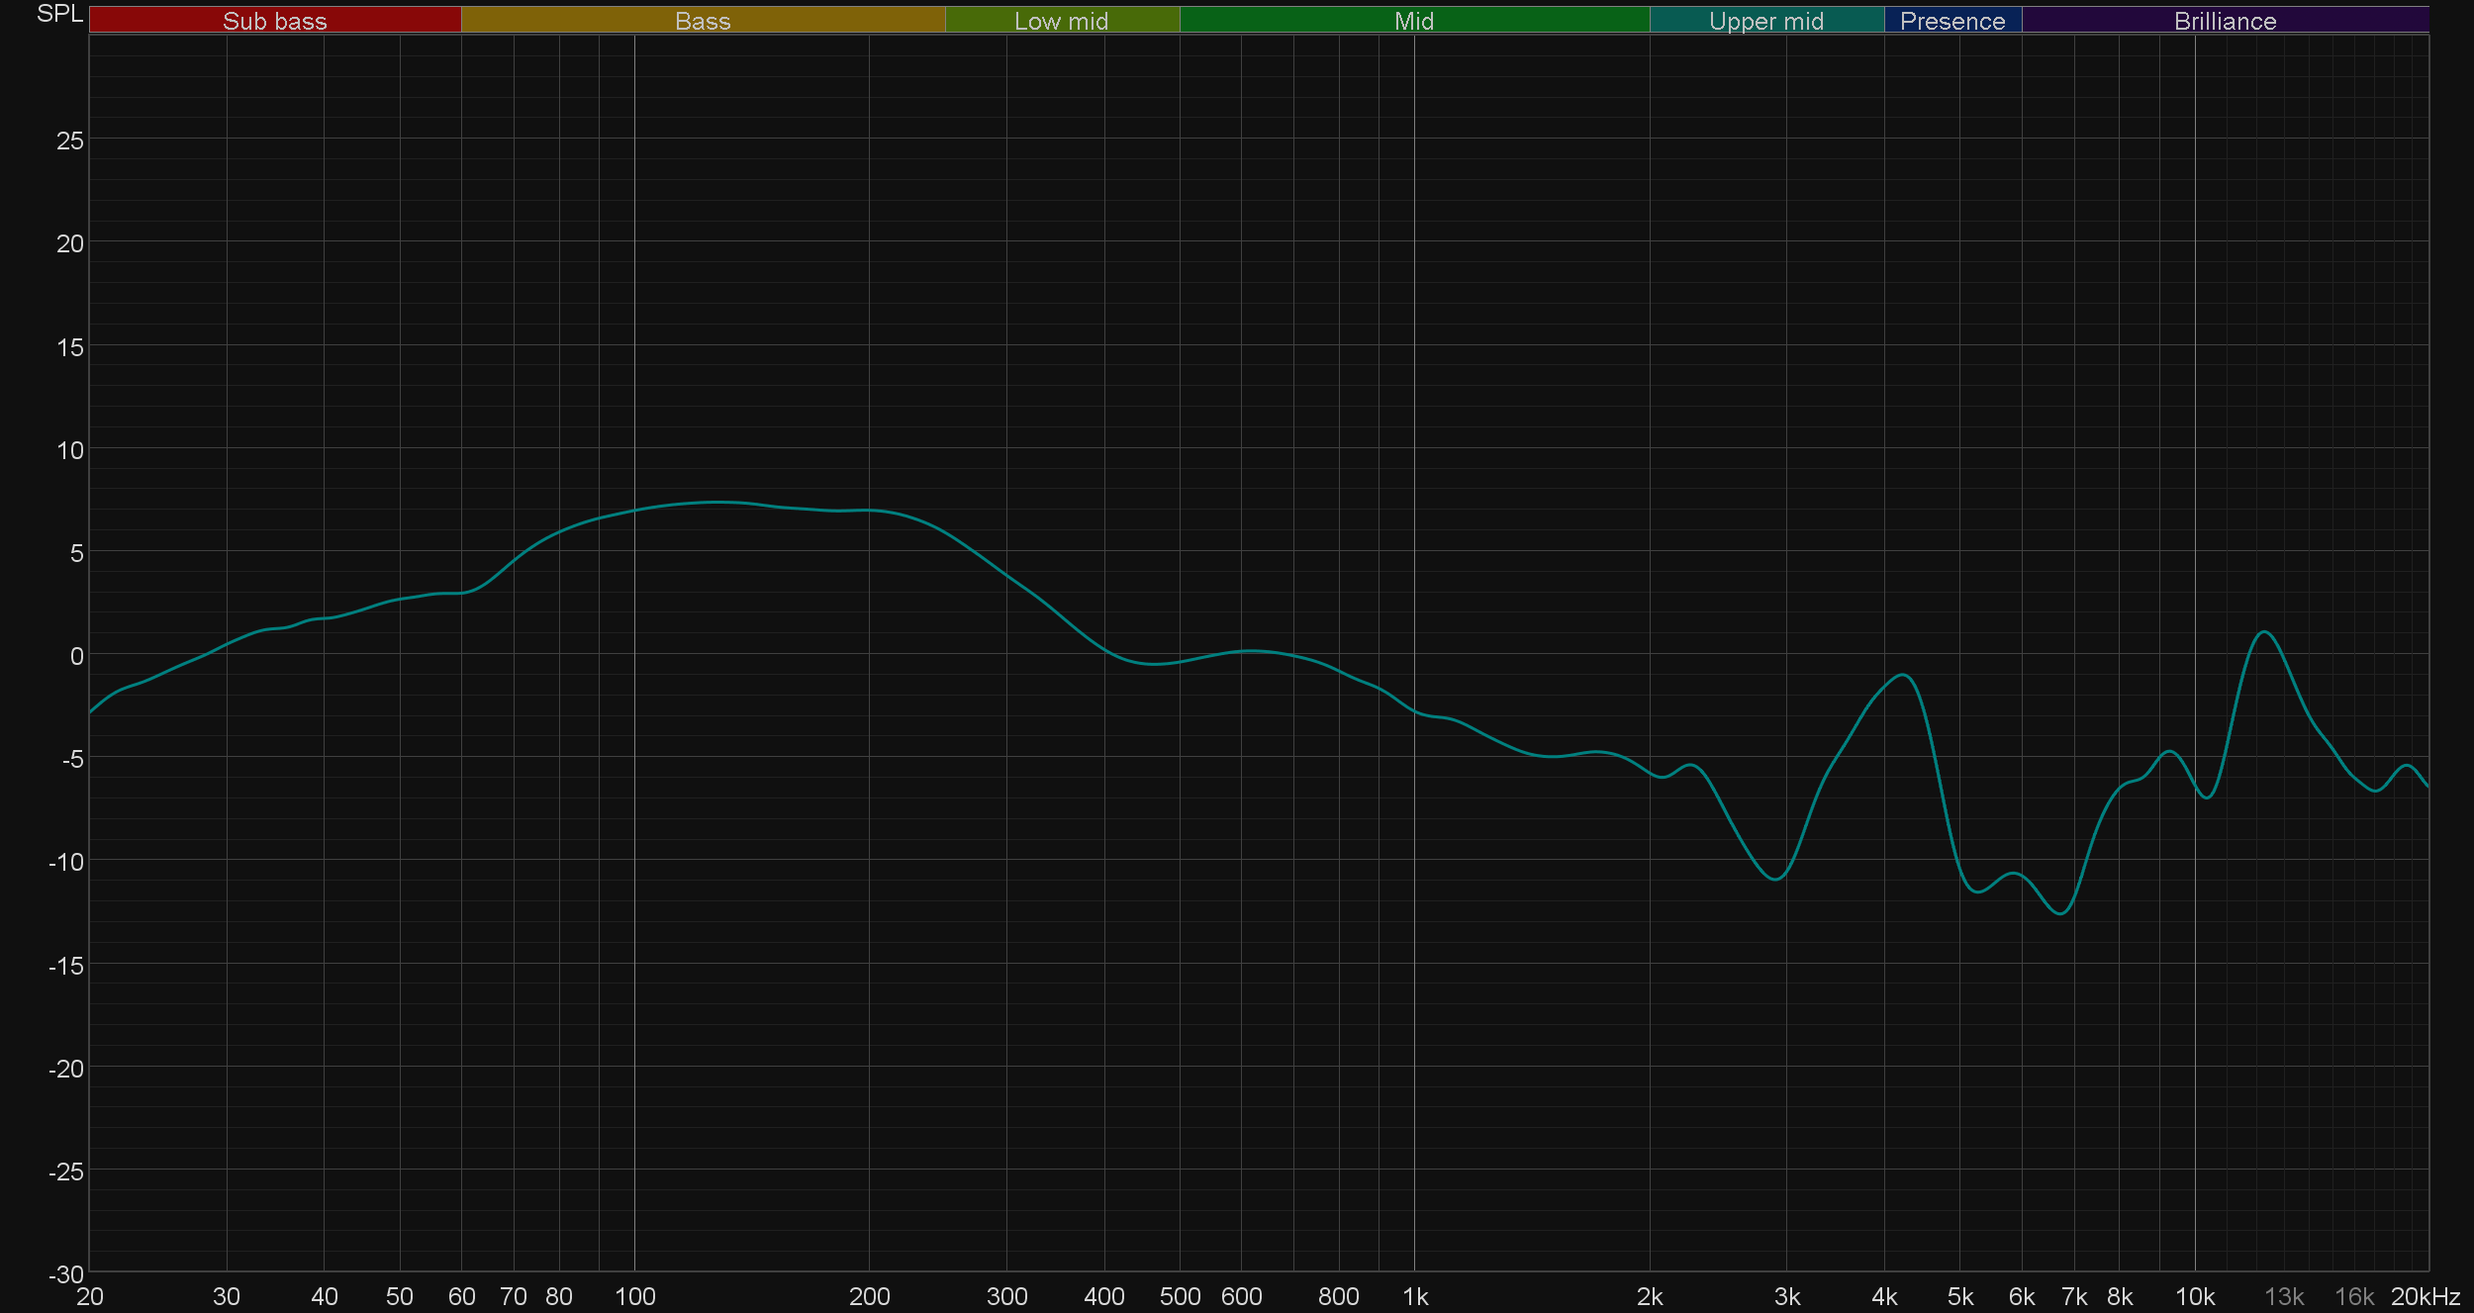Click the 0 dB SPL axis label
2474x1313 pixels.
[76, 656]
